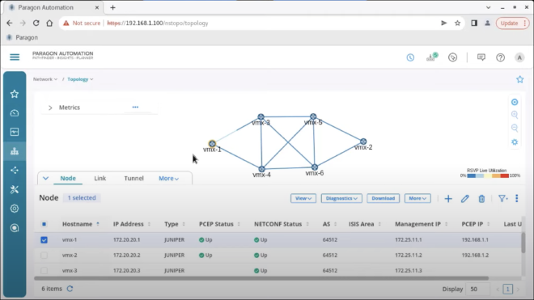The height and width of the screenshot is (300, 534).
Task: Select Network topology icon in sidebar
Action: tap(15, 151)
